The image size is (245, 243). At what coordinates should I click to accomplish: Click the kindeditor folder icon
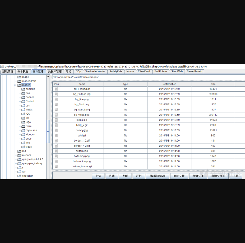(19, 176)
